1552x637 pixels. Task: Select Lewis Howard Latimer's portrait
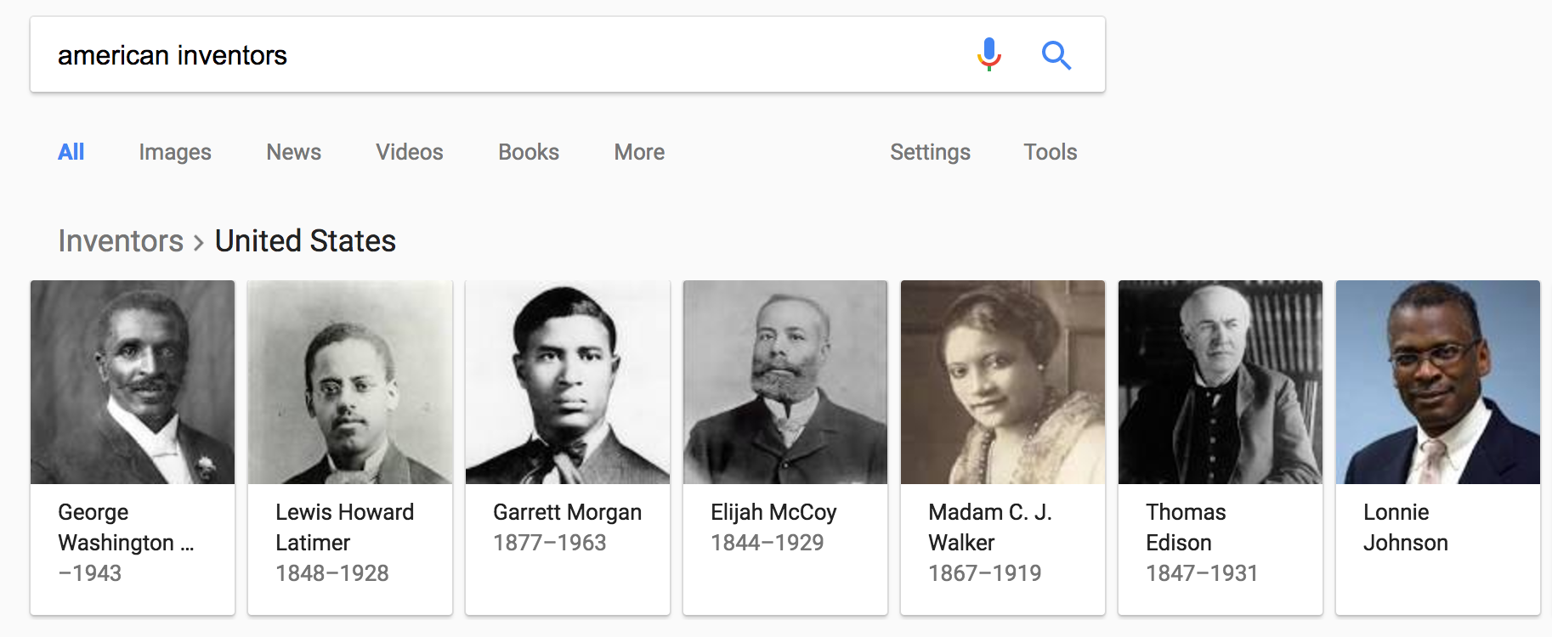350,382
